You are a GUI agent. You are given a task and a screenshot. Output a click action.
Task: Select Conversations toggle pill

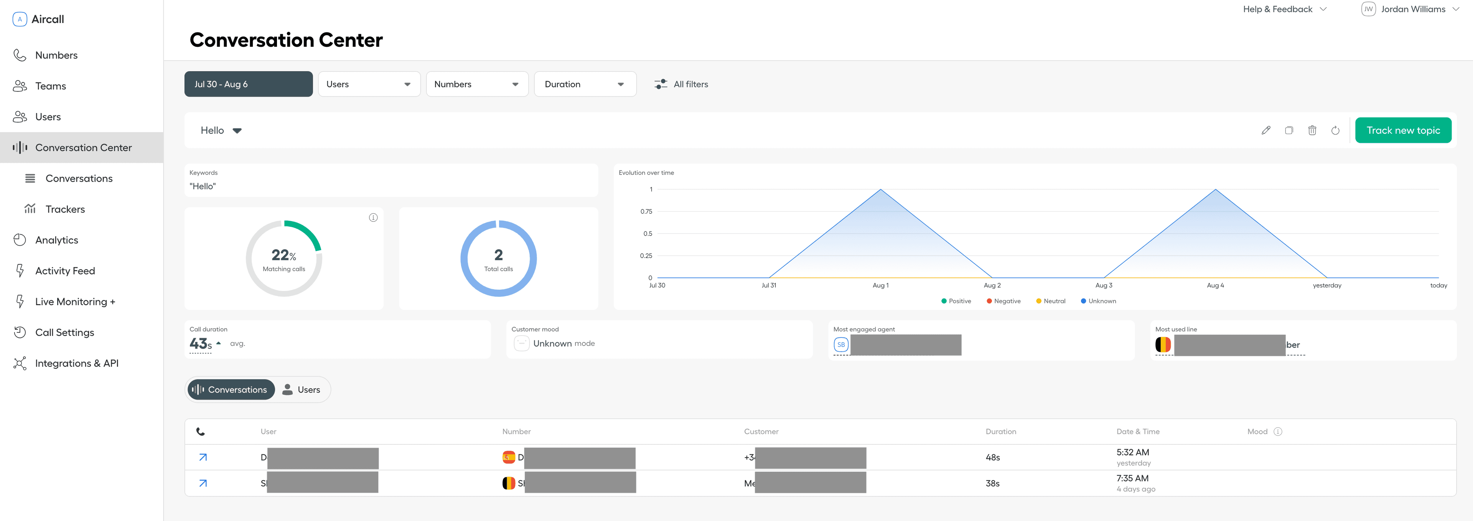(x=231, y=390)
